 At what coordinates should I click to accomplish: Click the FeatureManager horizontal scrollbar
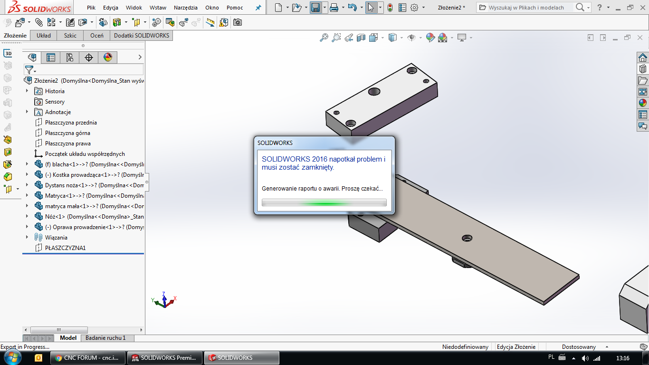point(83,329)
